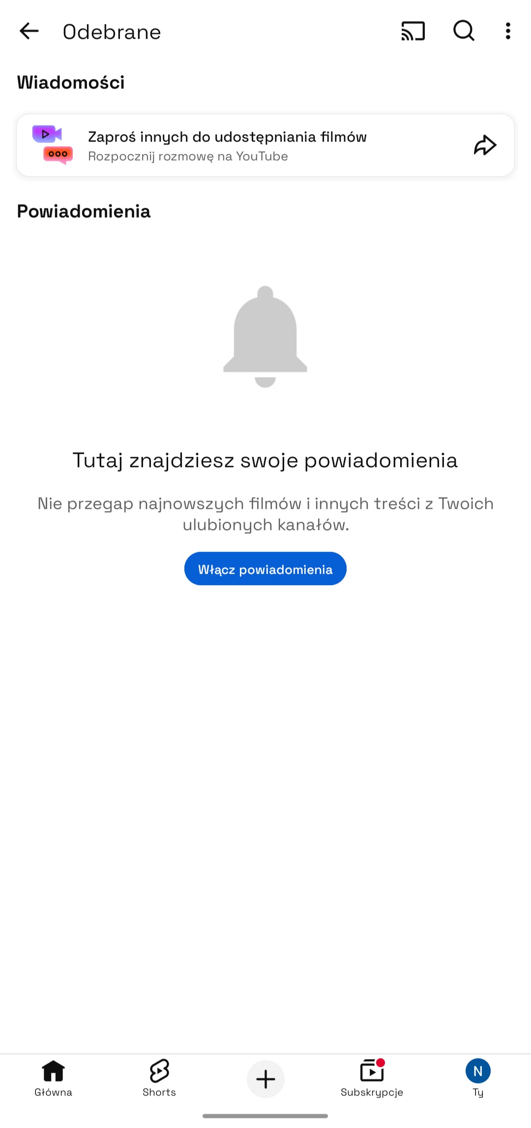Open the Cast to device icon
This screenshot has height=1128, width=531.
coord(413,31)
